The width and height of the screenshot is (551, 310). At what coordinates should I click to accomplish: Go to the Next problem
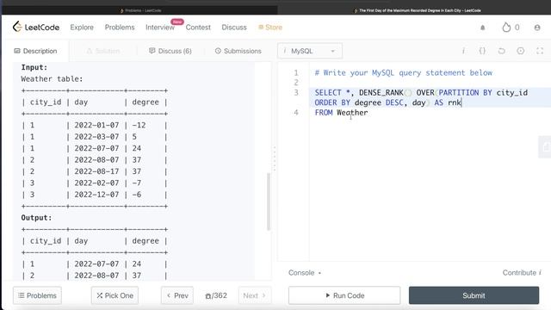pos(255,295)
